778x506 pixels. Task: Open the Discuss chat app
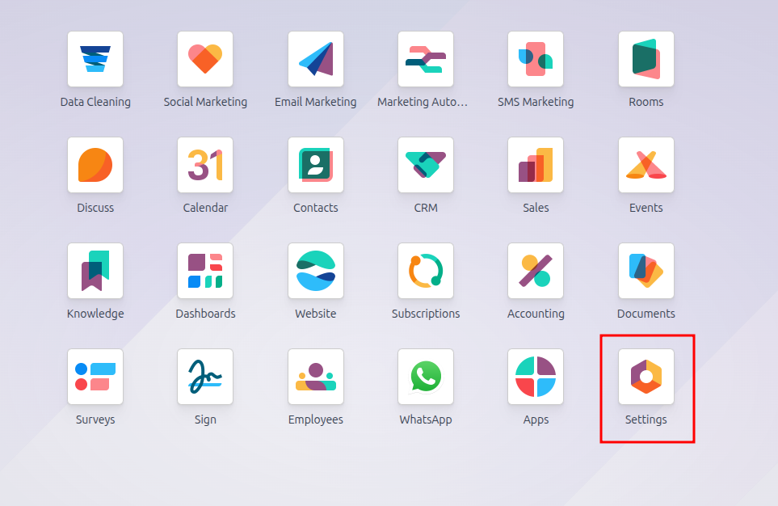(x=95, y=165)
